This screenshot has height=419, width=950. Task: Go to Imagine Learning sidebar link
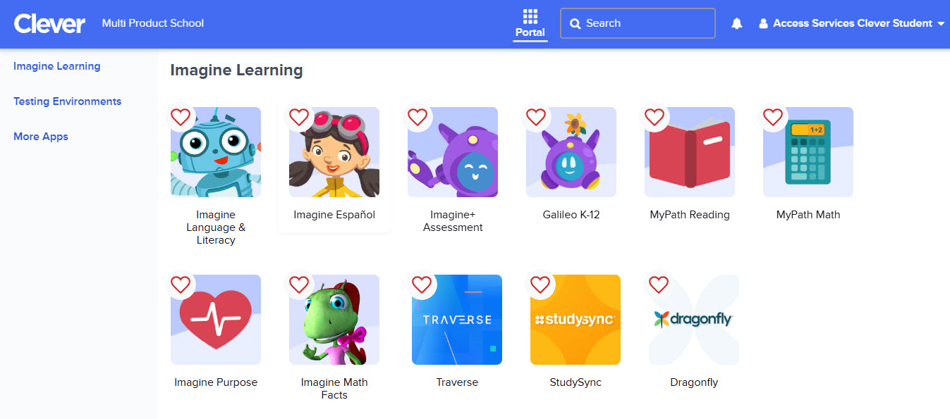pyautogui.click(x=56, y=65)
